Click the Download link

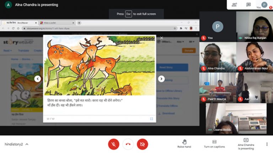[167, 113]
